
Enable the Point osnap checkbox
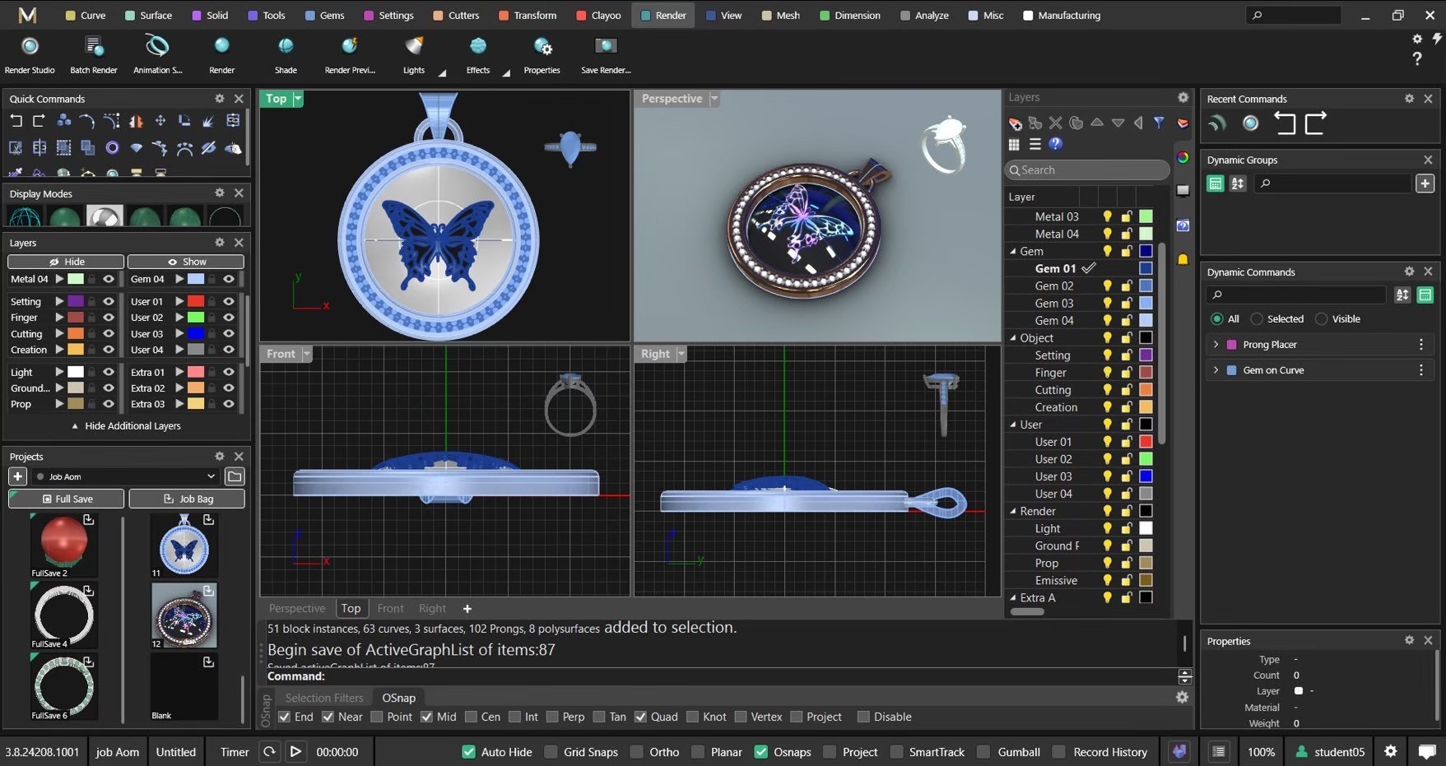coord(377,717)
